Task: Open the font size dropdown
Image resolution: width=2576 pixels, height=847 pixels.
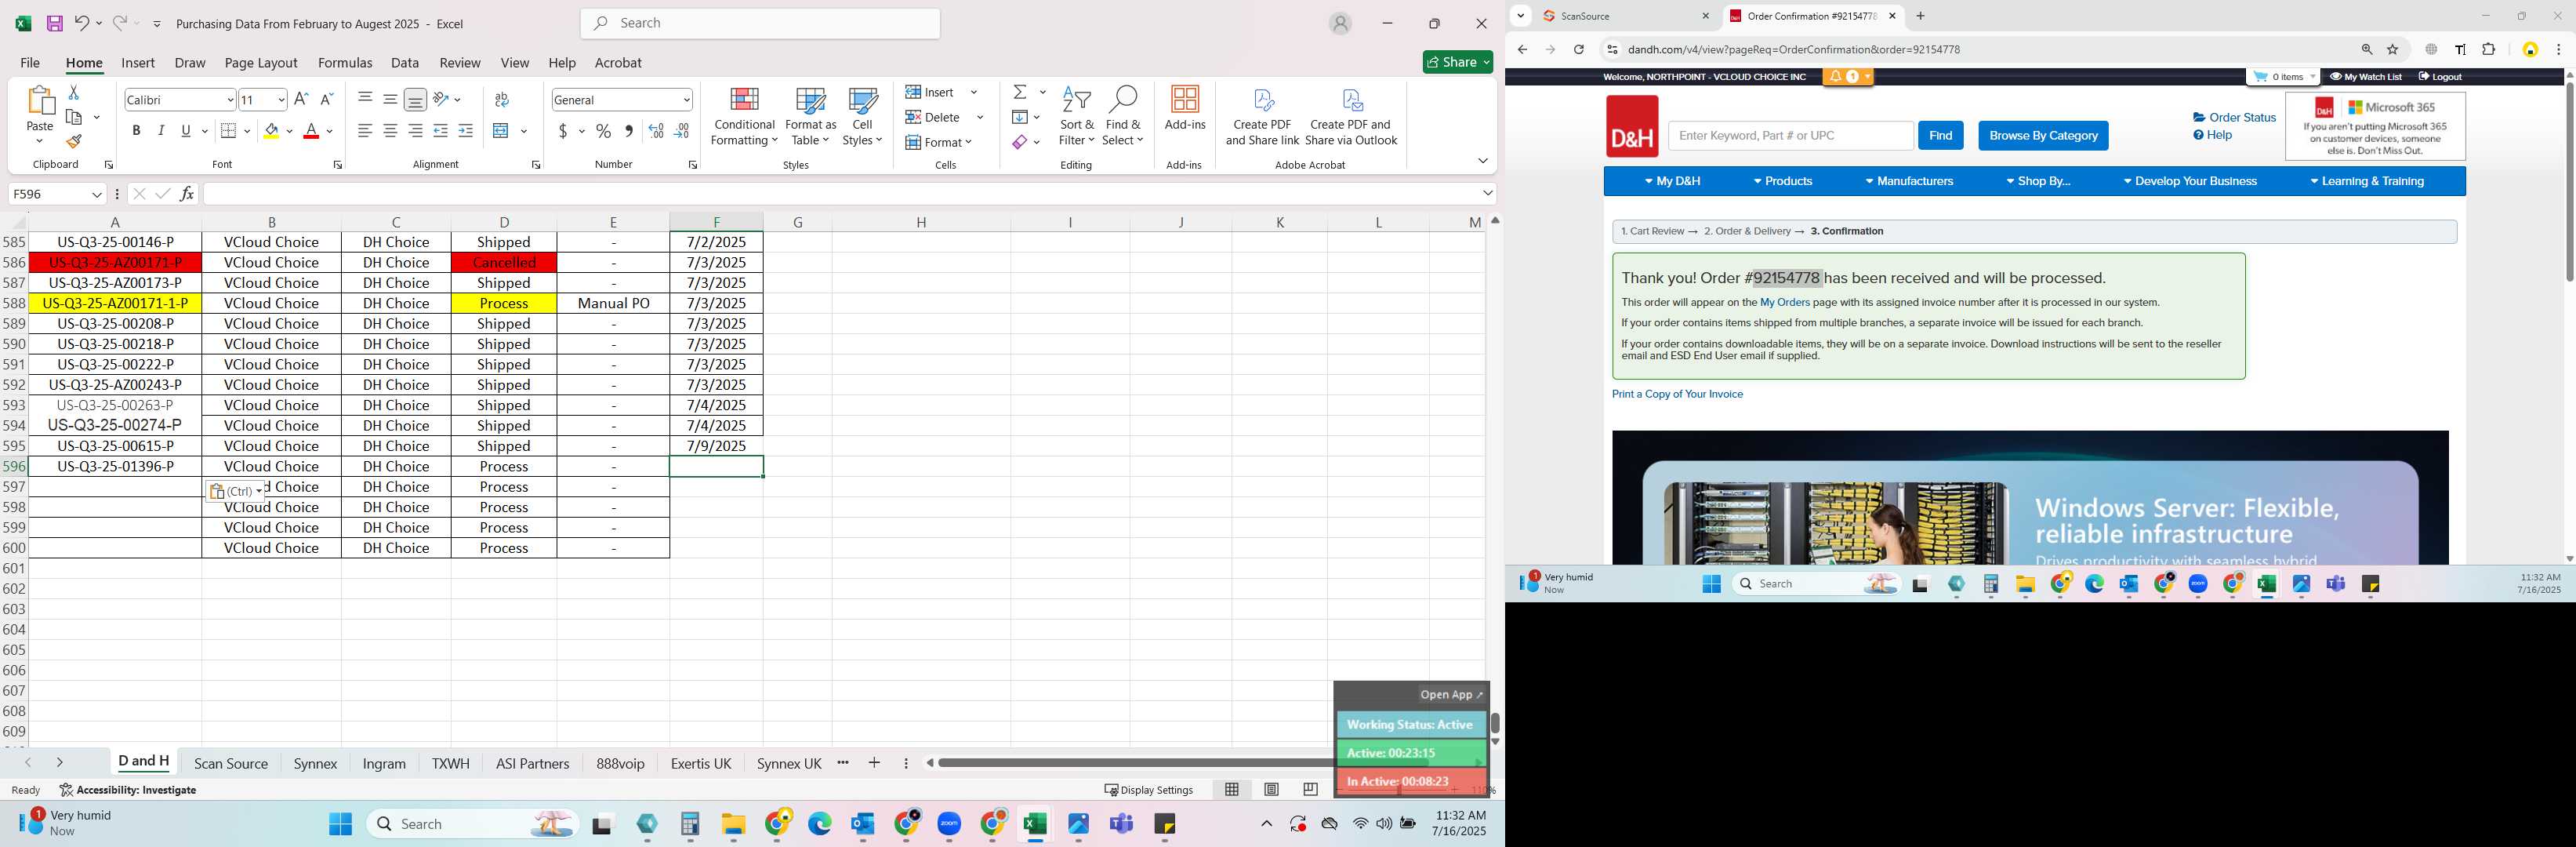Action: tap(281, 100)
